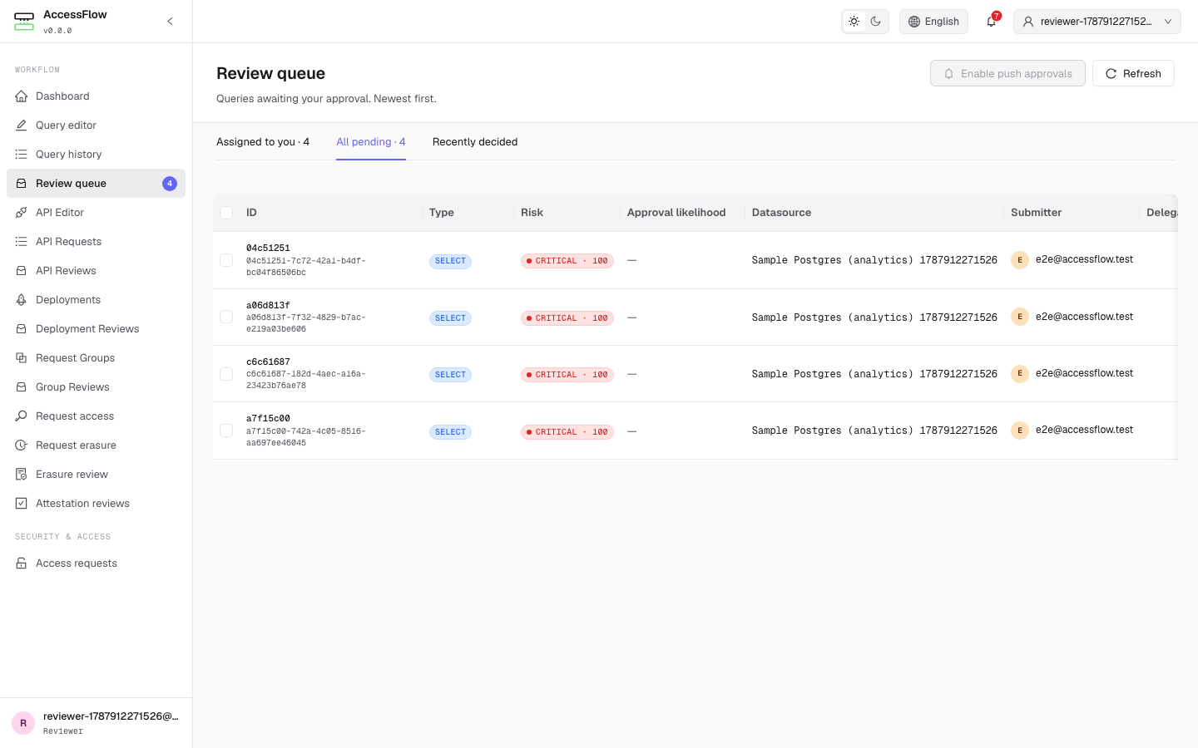Image resolution: width=1198 pixels, height=748 pixels.
Task: Open Erasure review
Action: click(x=96, y=475)
